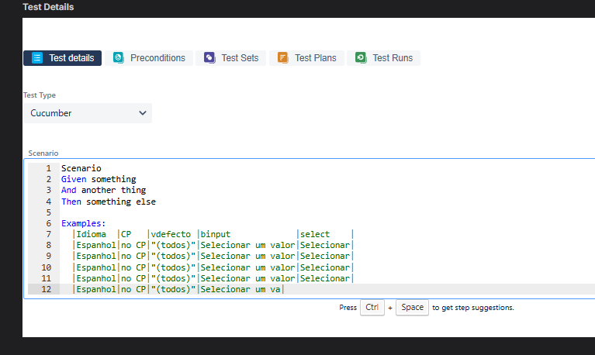Click the Test Runs tab icon
The image size is (595, 355).
click(361, 58)
